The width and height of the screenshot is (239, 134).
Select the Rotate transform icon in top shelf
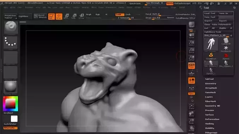81,16
